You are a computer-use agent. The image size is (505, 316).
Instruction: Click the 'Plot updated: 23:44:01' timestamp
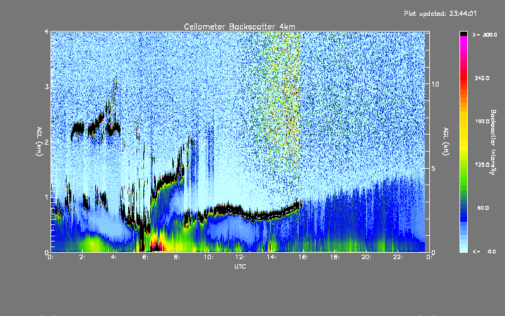[440, 13]
